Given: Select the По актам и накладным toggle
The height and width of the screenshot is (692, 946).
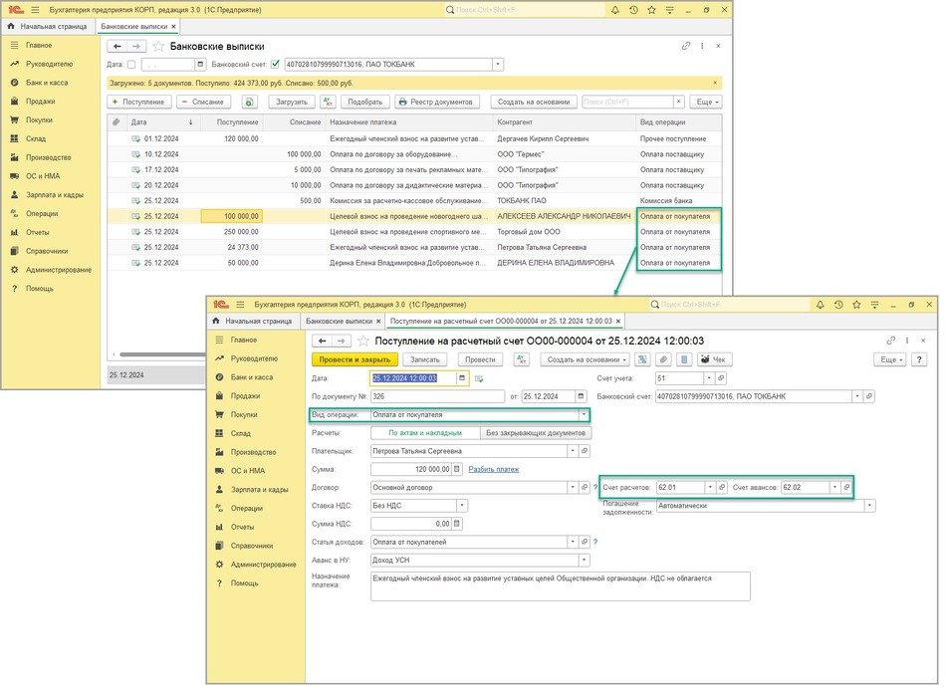Looking at the screenshot, I should (x=425, y=433).
